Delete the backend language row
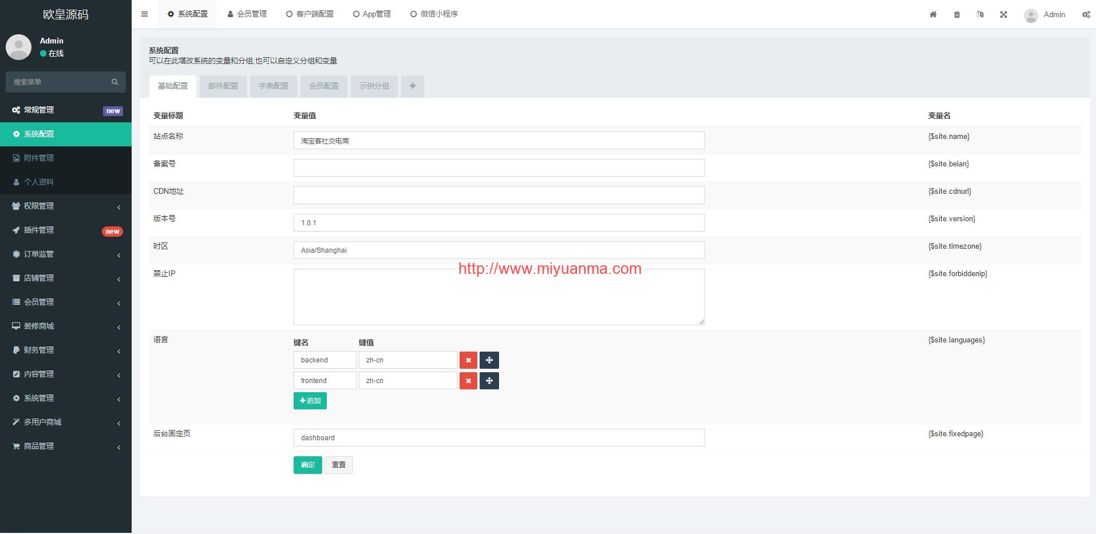1096x534 pixels. point(468,360)
